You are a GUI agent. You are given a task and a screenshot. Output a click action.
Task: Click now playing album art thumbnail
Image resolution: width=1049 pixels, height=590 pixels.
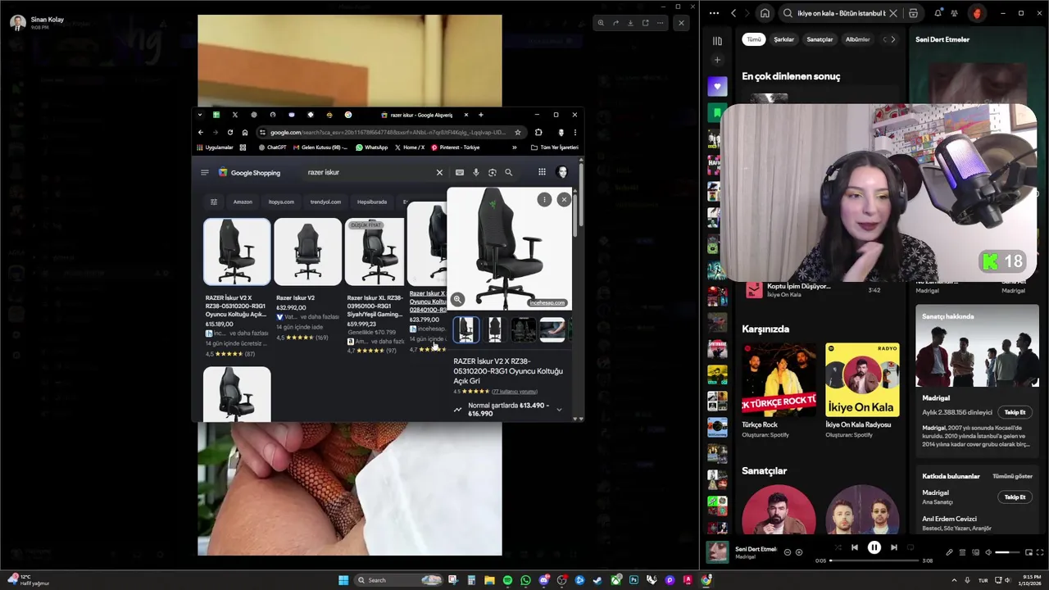click(718, 552)
